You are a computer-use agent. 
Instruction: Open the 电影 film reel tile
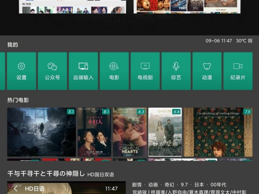pyautogui.click(x=114, y=71)
